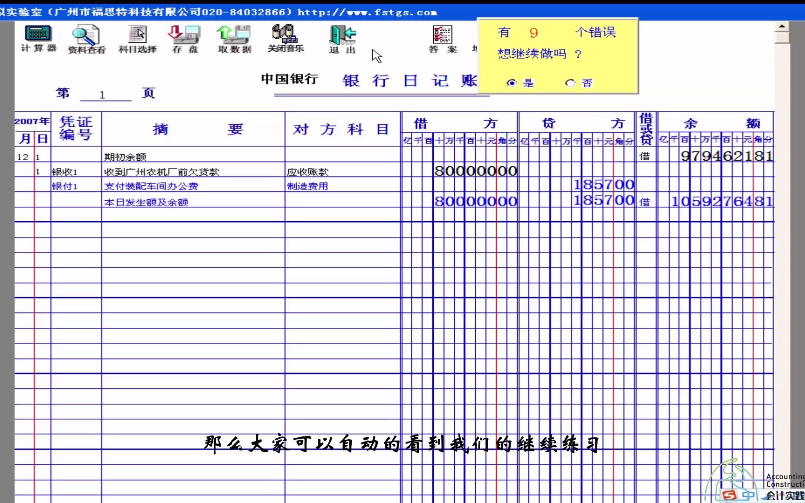Click the Sogou input method tray icon
The width and height of the screenshot is (805, 503).
tap(730, 495)
